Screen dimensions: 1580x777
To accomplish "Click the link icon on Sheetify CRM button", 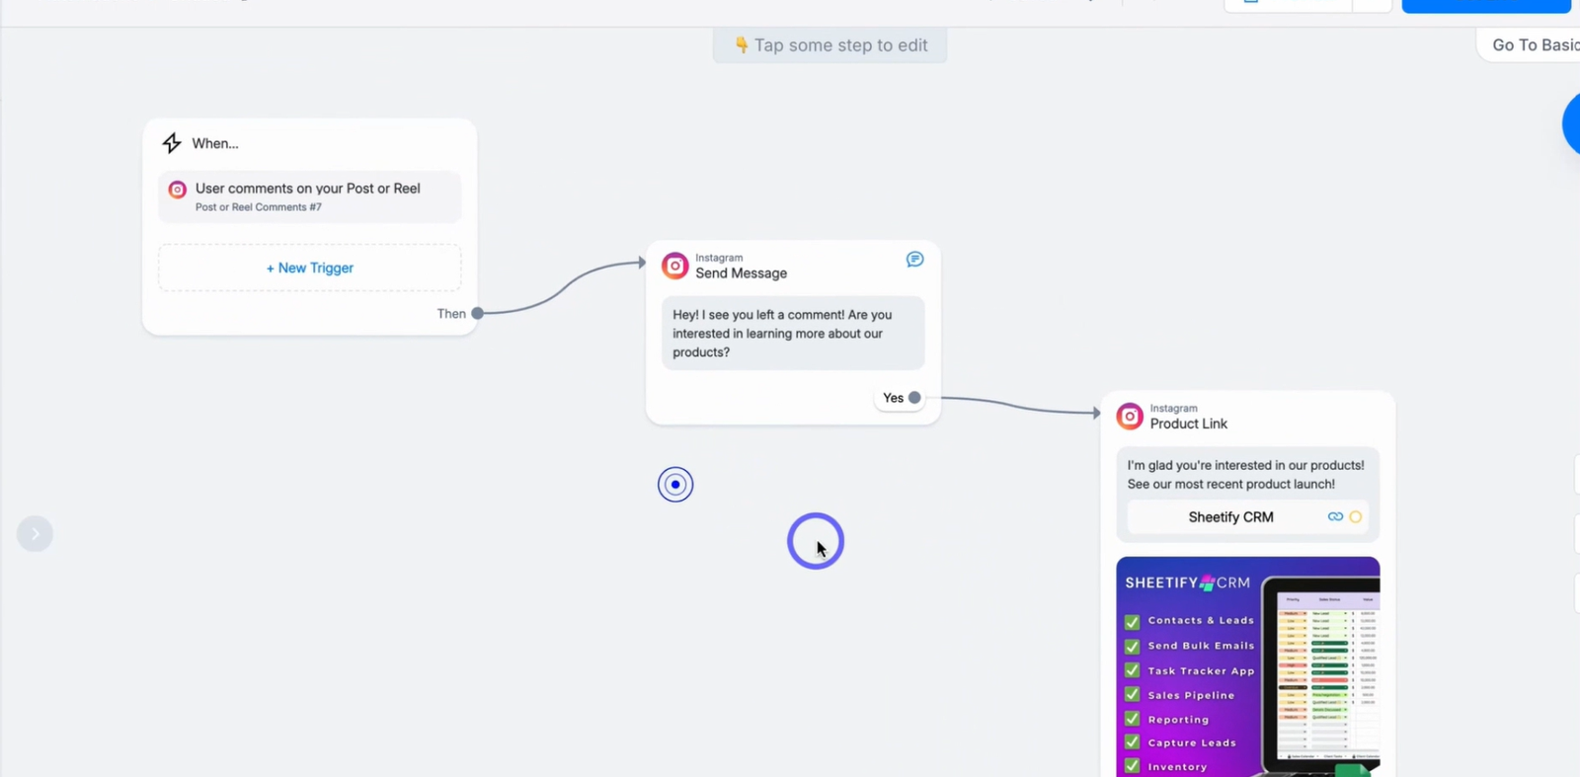I will pos(1335,516).
